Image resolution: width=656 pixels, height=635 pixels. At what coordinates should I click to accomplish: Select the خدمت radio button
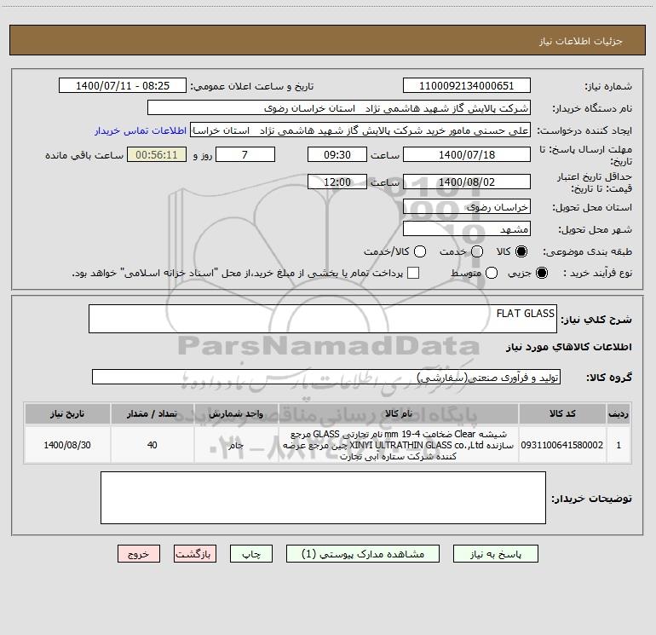point(477,251)
